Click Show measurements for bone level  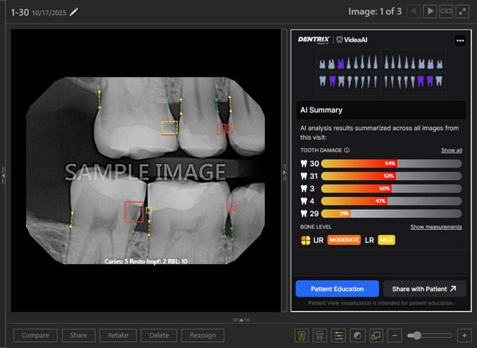tap(435, 226)
